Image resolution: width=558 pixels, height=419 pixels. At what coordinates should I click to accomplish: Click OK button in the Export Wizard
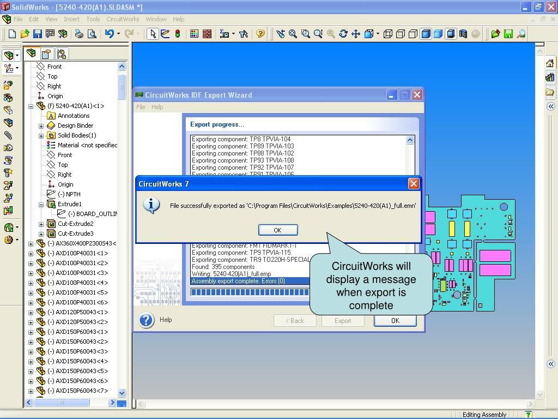click(395, 321)
